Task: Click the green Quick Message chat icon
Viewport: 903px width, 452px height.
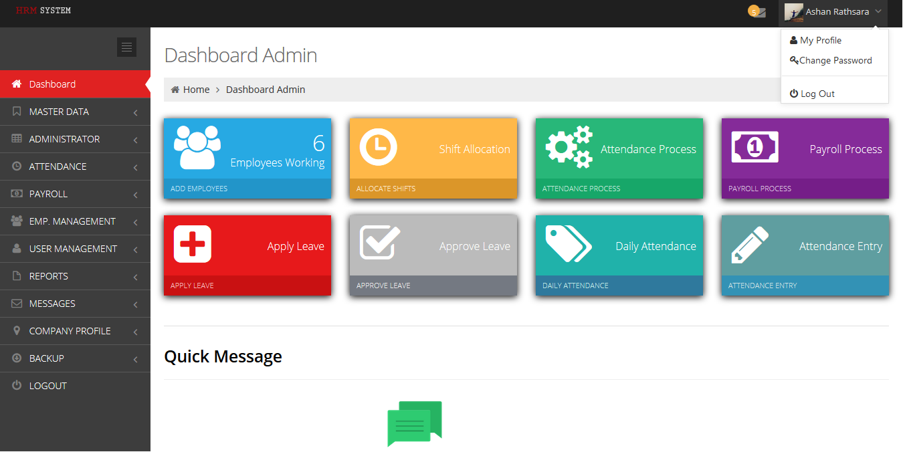Action: pyautogui.click(x=415, y=423)
